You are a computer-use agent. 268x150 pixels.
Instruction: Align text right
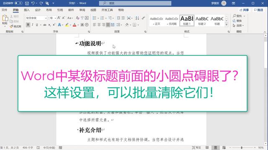point(103,25)
